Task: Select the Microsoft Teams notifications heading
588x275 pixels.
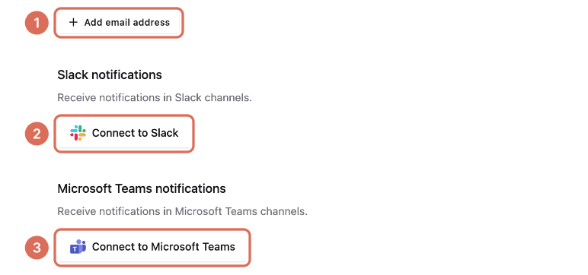Action: pos(142,188)
